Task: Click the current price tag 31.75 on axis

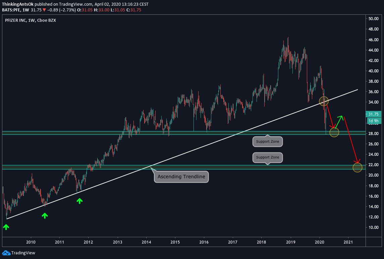Action: click(x=374, y=114)
